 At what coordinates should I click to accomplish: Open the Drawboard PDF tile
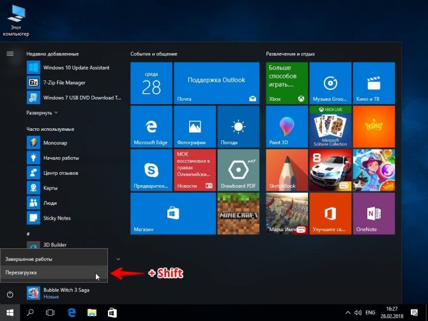pos(238,170)
